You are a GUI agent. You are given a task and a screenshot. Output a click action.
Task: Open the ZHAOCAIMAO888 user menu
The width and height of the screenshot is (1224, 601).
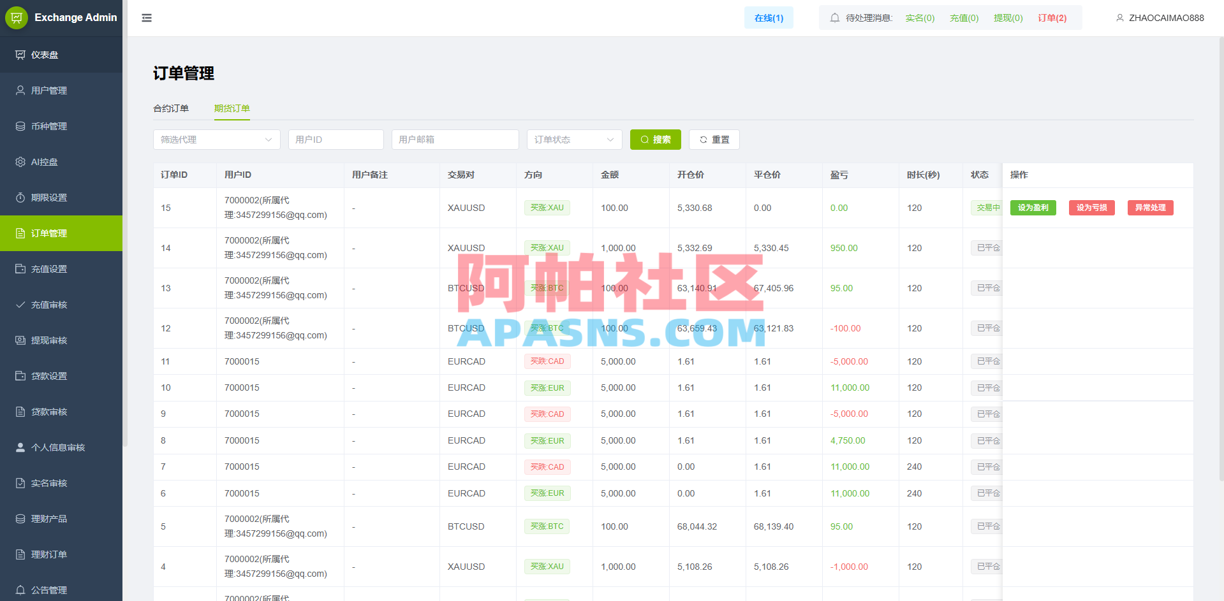[1160, 18]
